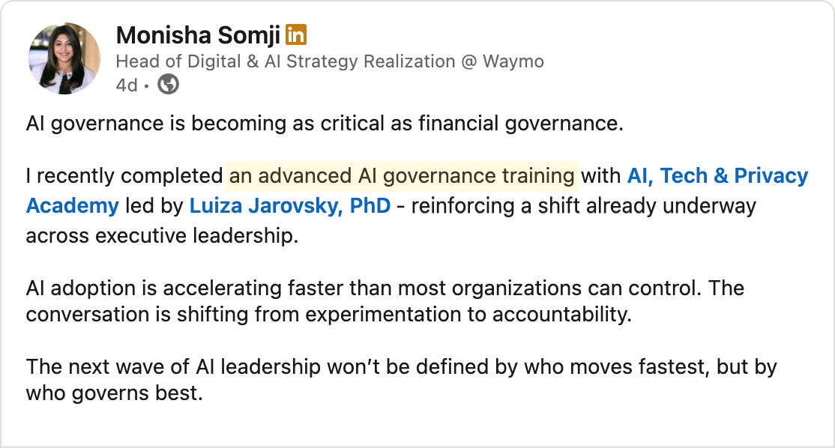Open Monisha Somji's profile photo
The image size is (835, 448).
pos(64,58)
